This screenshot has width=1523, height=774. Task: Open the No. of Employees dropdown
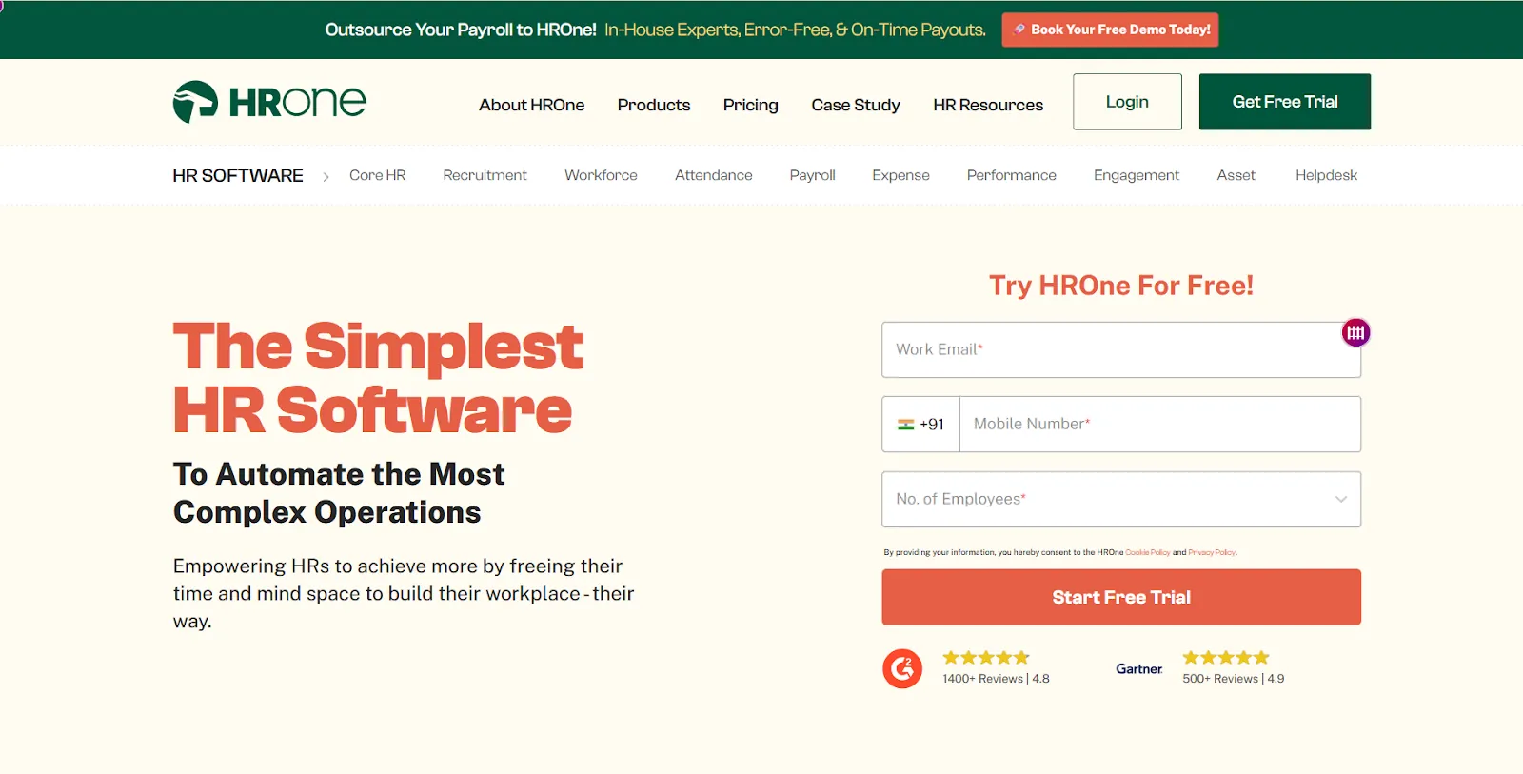point(1121,499)
